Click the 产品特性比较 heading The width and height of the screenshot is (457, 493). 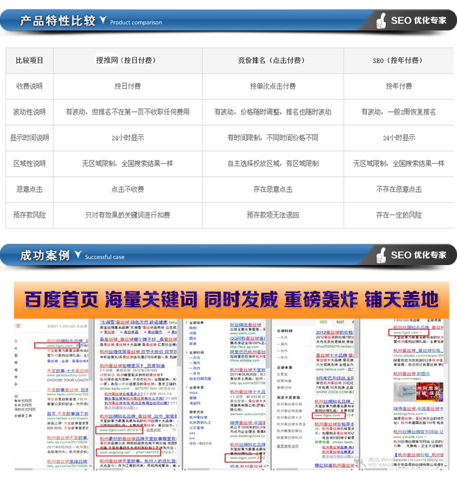point(57,21)
